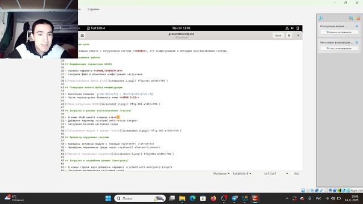This screenshot has height=204, width=363.
Task: Open Microsoft Edge from the taskbar
Action: click(193, 198)
